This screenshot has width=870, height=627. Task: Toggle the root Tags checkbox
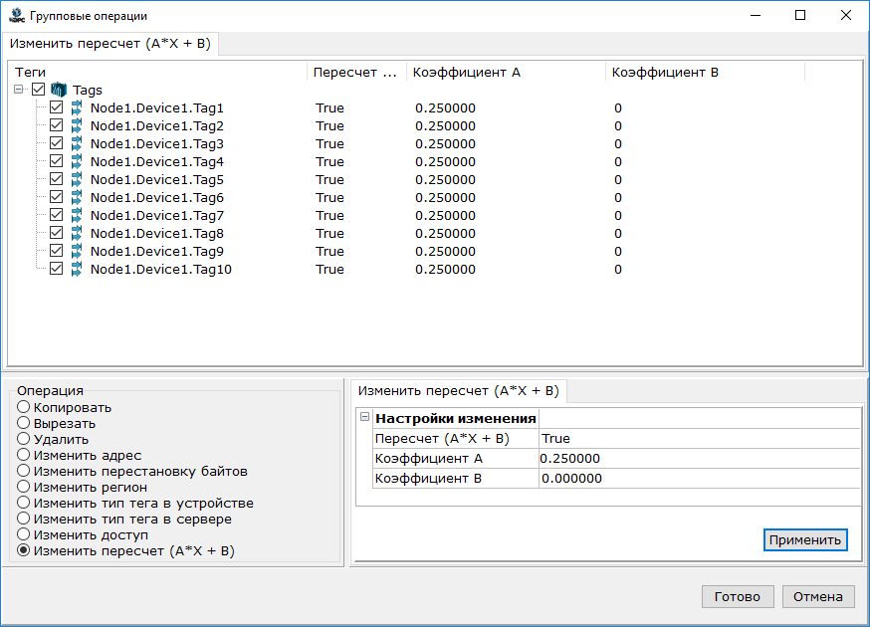[x=39, y=90]
